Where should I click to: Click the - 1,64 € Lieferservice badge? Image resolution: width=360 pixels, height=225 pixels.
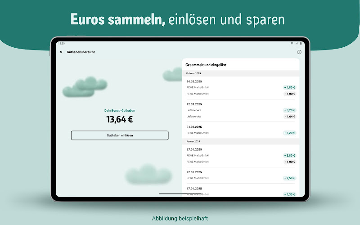click(x=290, y=117)
